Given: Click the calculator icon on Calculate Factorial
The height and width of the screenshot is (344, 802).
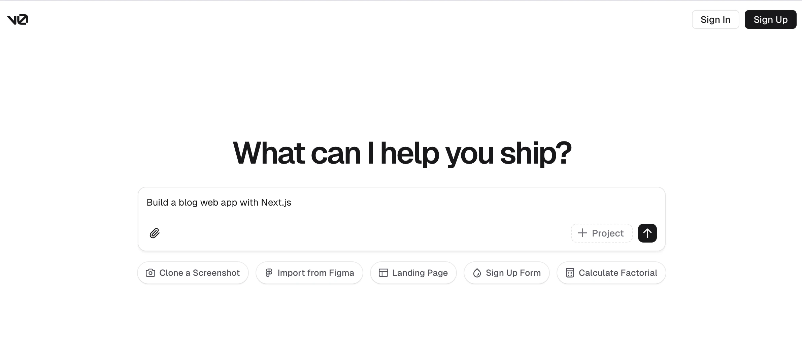Looking at the screenshot, I should [x=570, y=273].
